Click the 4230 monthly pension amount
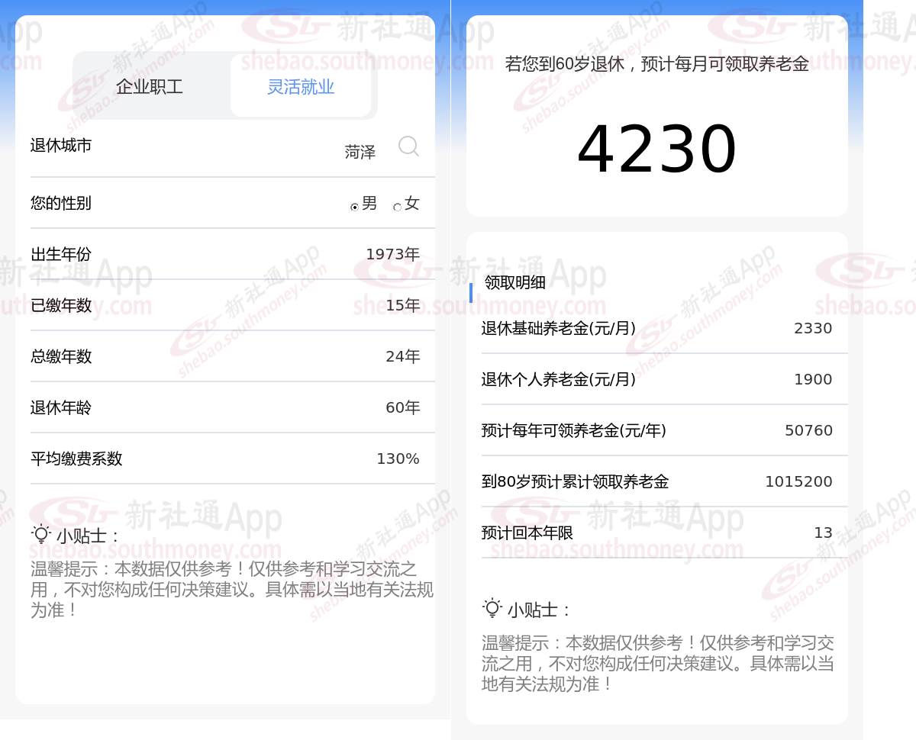The width and height of the screenshot is (916, 740). (657, 150)
